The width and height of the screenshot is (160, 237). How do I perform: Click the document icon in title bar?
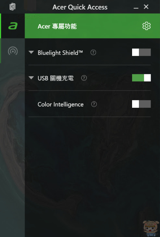[13, 7]
